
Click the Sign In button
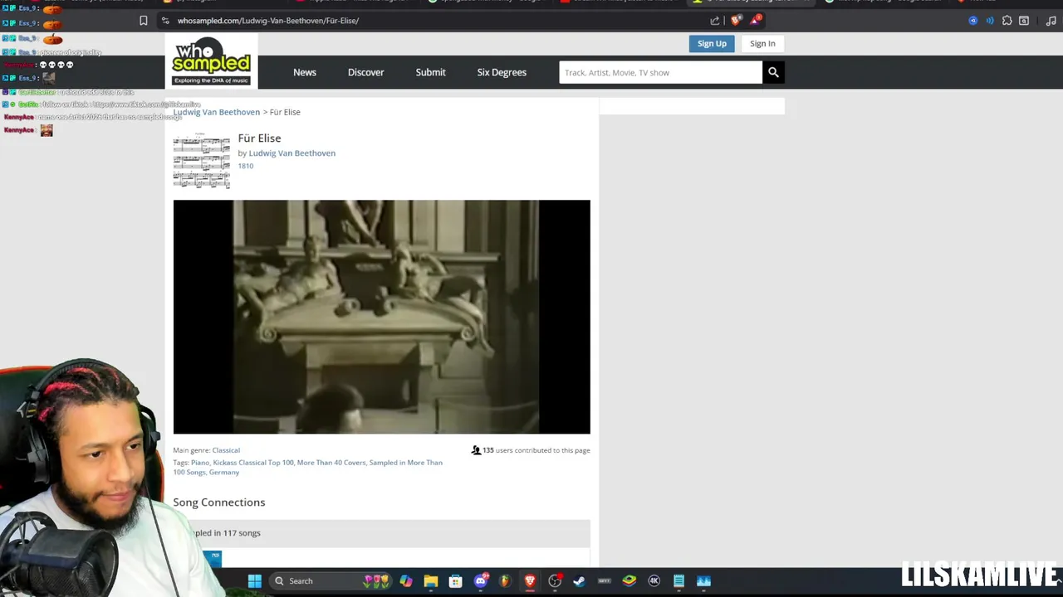[x=762, y=43]
